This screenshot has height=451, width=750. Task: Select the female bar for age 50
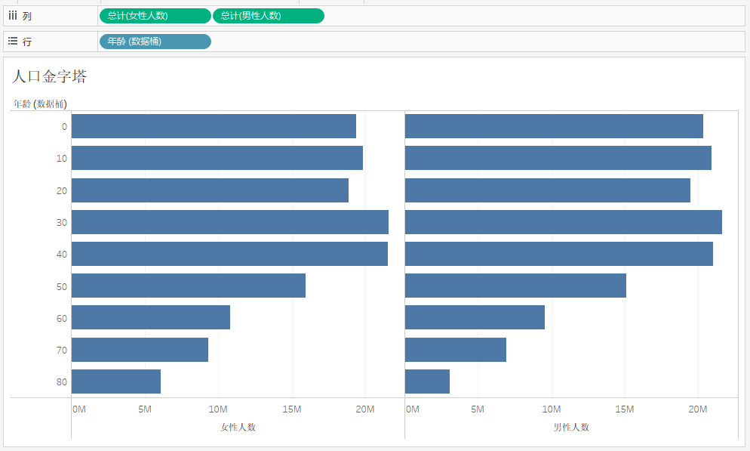(x=189, y=286)
